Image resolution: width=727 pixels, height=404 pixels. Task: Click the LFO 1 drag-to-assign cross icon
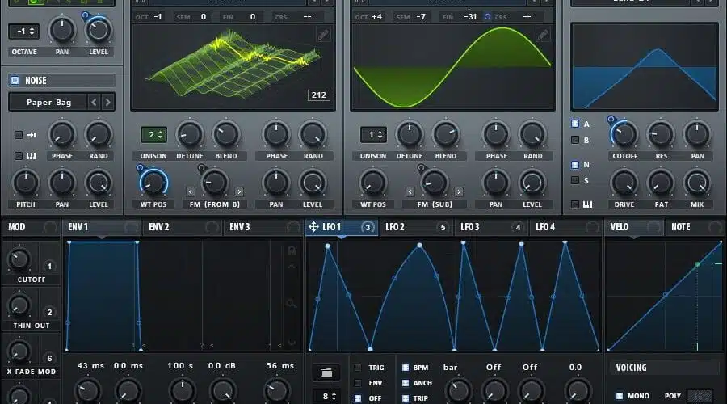313,227
